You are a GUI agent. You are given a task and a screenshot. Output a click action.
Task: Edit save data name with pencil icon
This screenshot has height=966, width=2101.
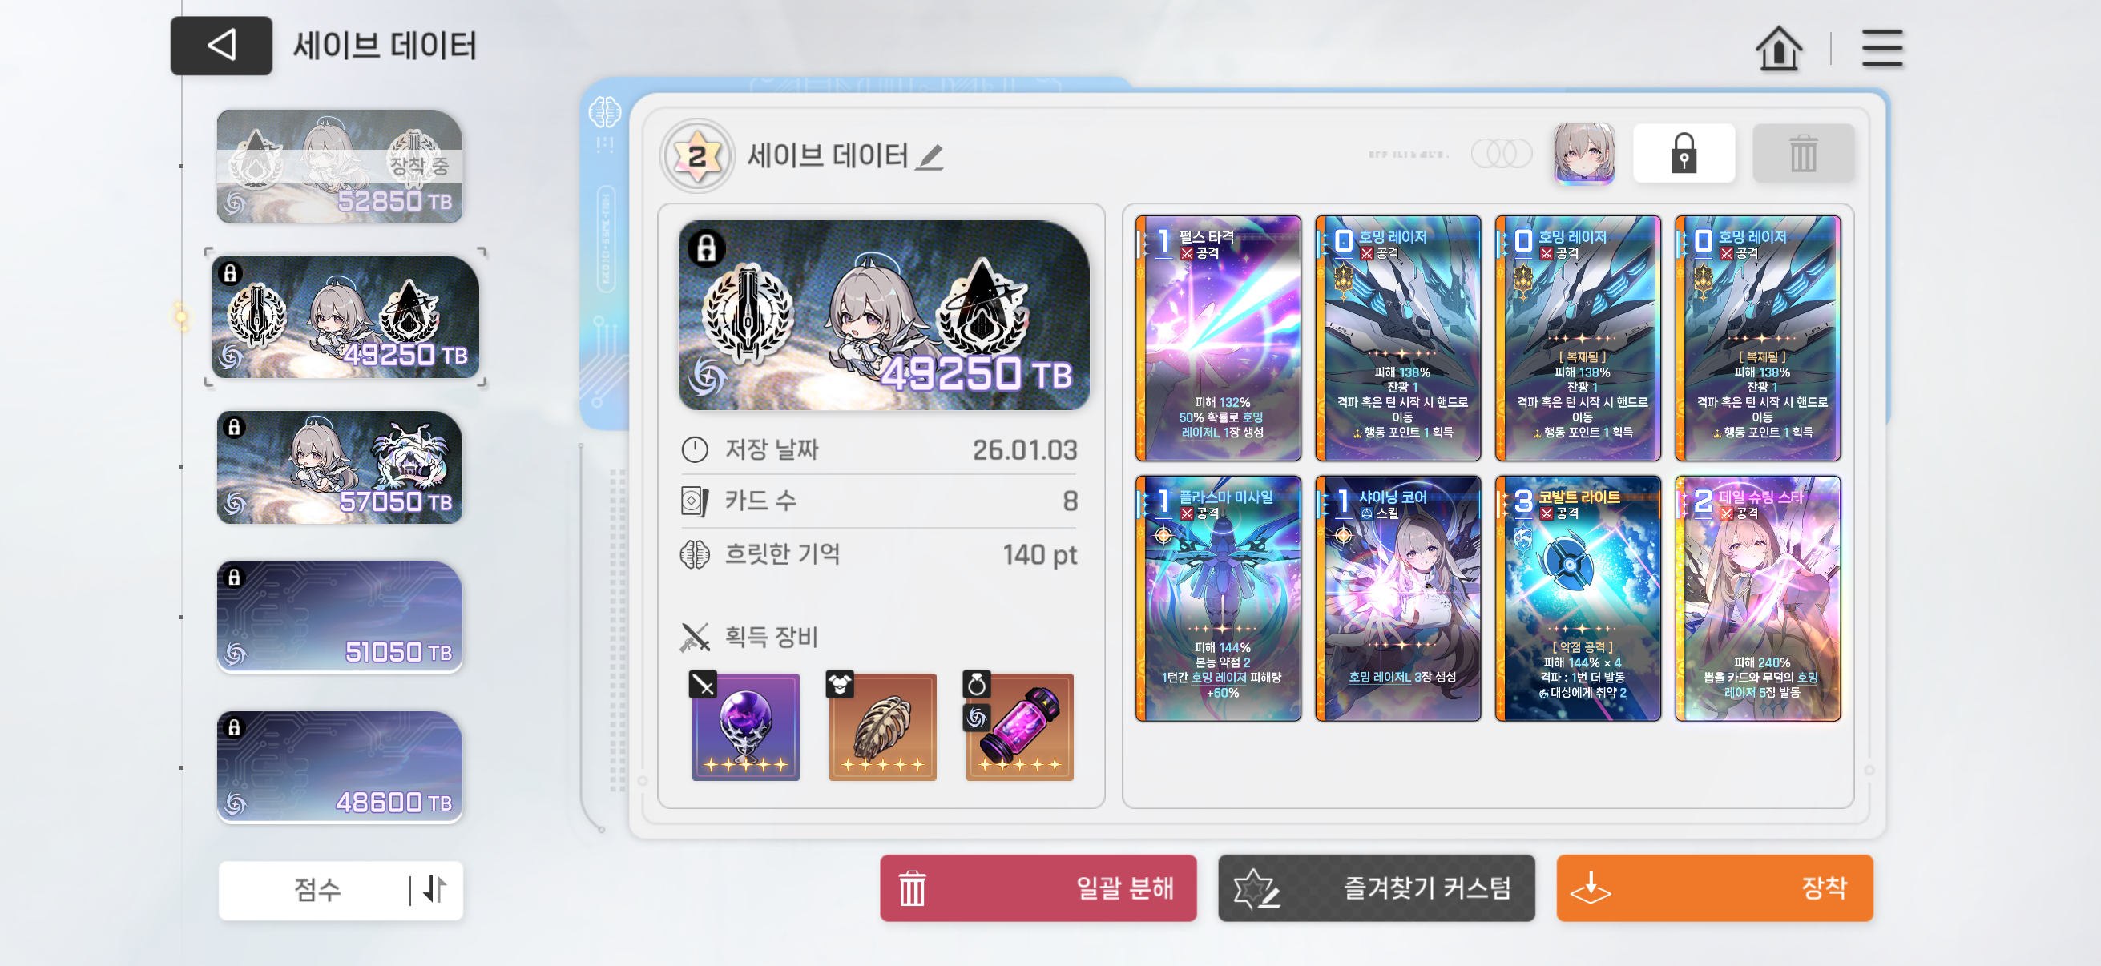click(x=929, y=156)
